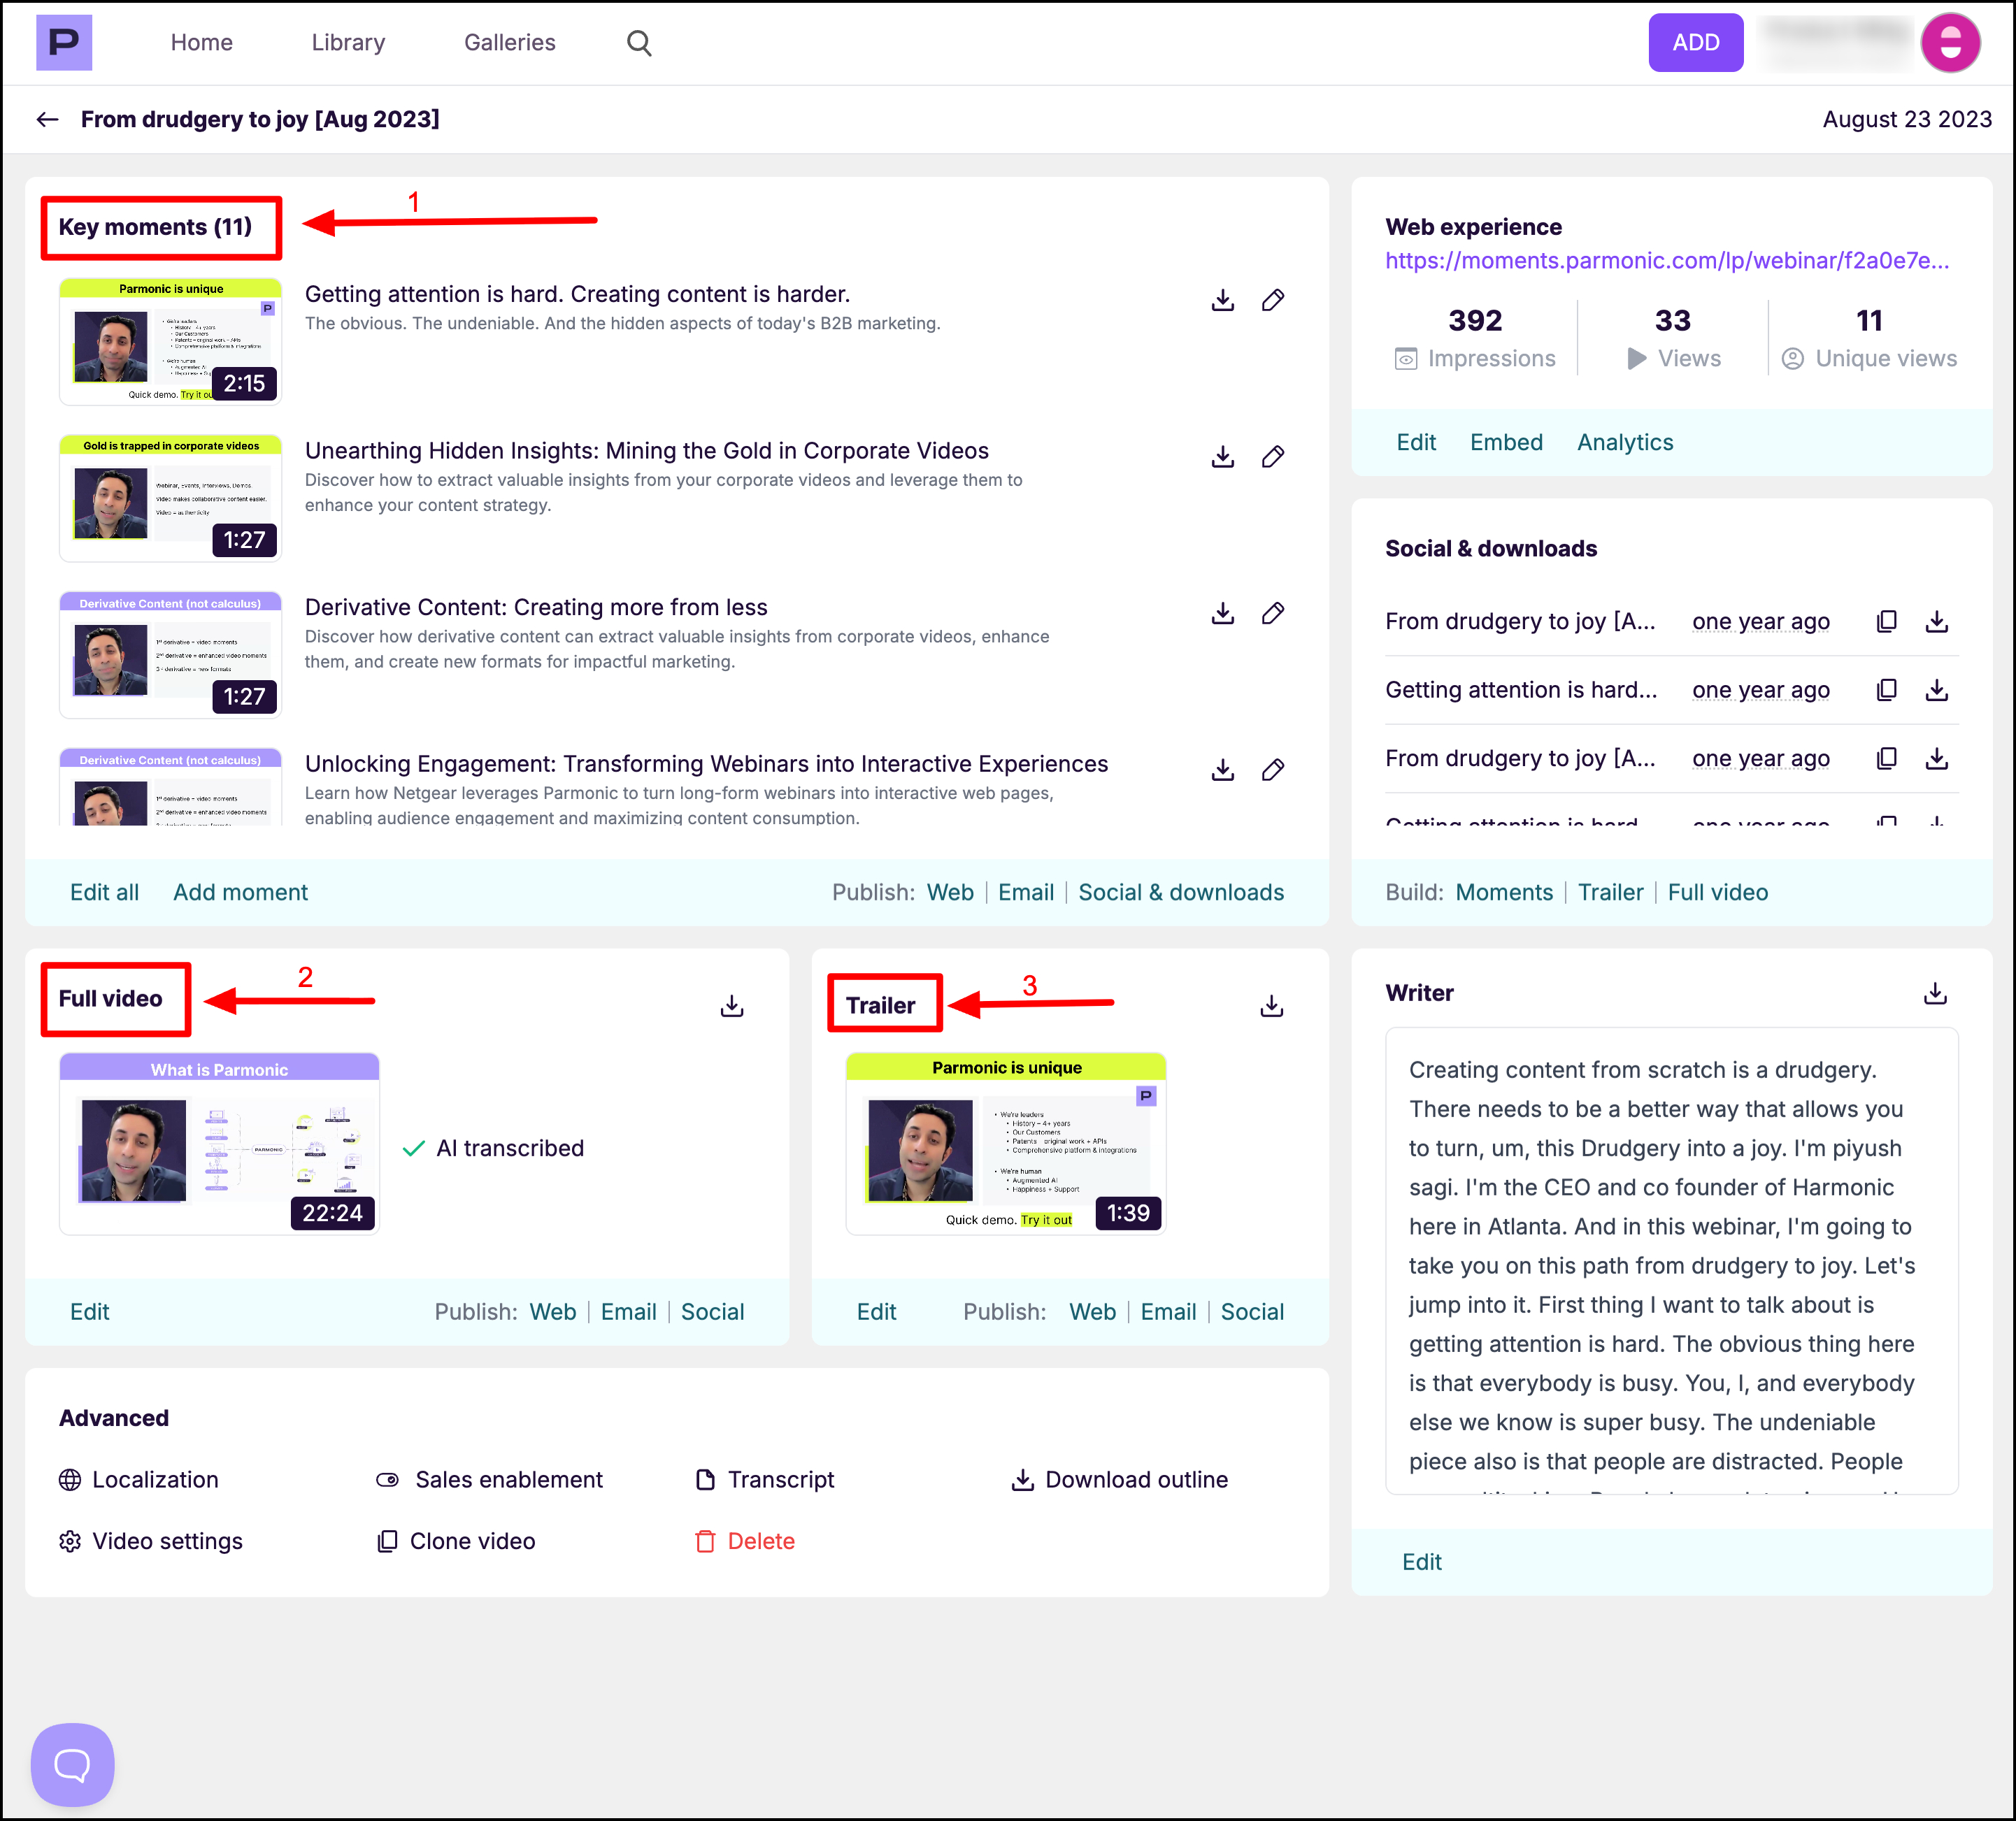Click the search magnifier icon
Screen dimensions: 2016x1821
click(x=639, y=43)
